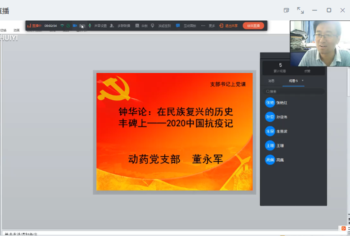The width and height of the screenshot is (350, 236).
Task: Click the slide title 钟华论 text
Action: pyautogui.click(x=176, y=117)
